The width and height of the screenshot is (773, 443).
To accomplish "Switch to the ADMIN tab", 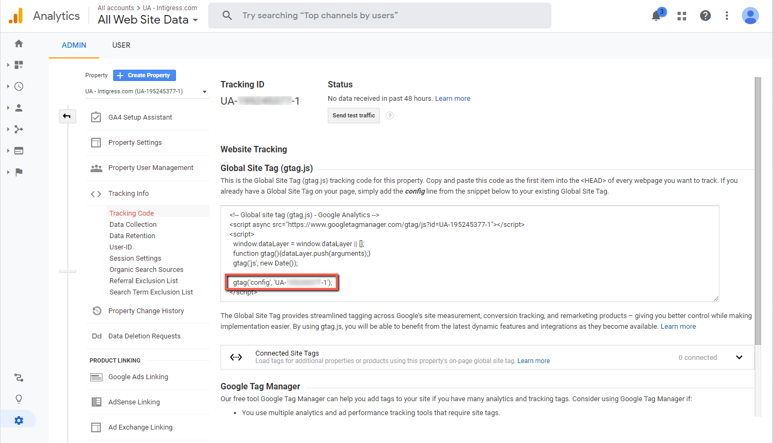I will click(x=74, y=45).
